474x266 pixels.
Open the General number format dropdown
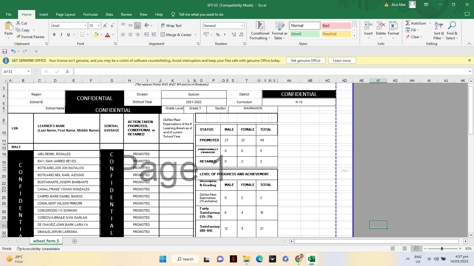coord(242,26)
